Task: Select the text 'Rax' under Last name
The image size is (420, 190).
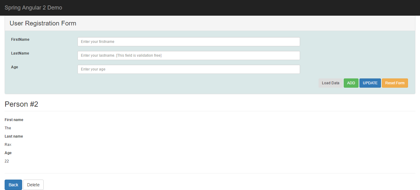Action: (x=8, y=144)
